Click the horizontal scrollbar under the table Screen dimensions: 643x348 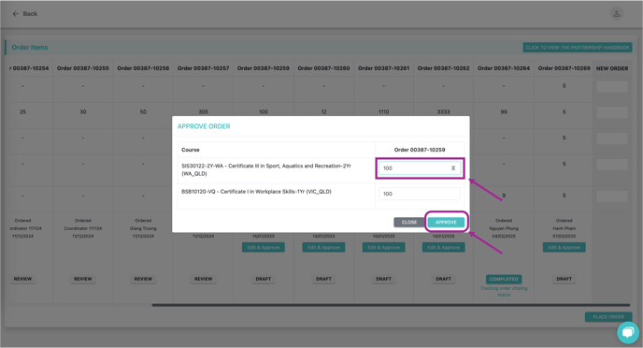pos(391,305)
